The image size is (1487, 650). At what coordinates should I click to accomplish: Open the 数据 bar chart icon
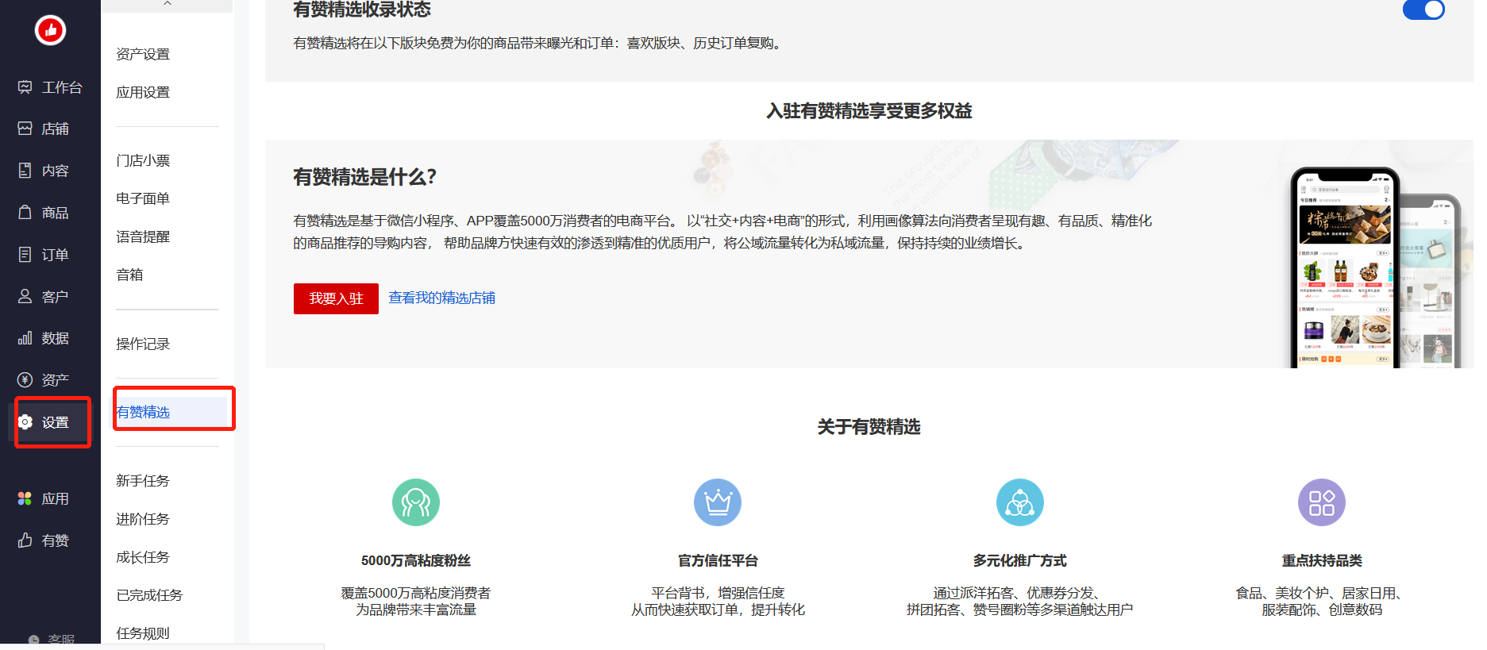click(x=25, y=338)
